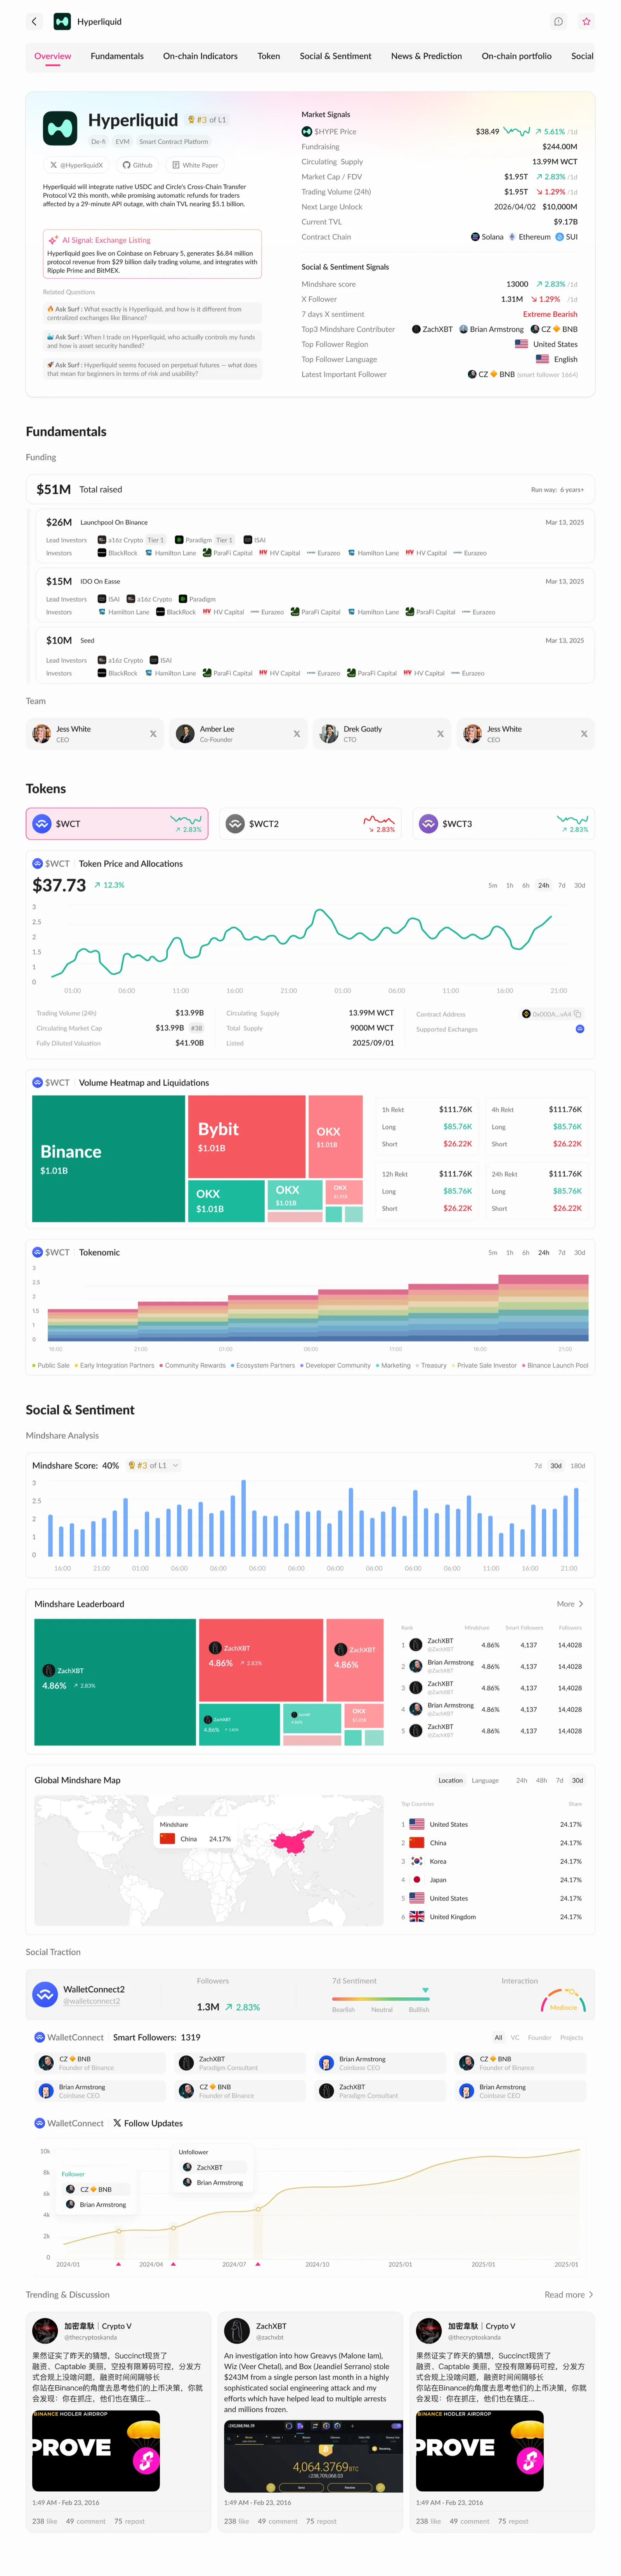Click the Binance green heatmap block

click(x=108, y=1159)
